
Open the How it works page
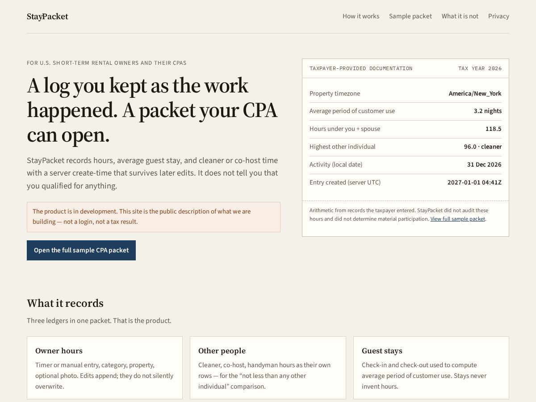pyautogui.click(x=361, y=16)
